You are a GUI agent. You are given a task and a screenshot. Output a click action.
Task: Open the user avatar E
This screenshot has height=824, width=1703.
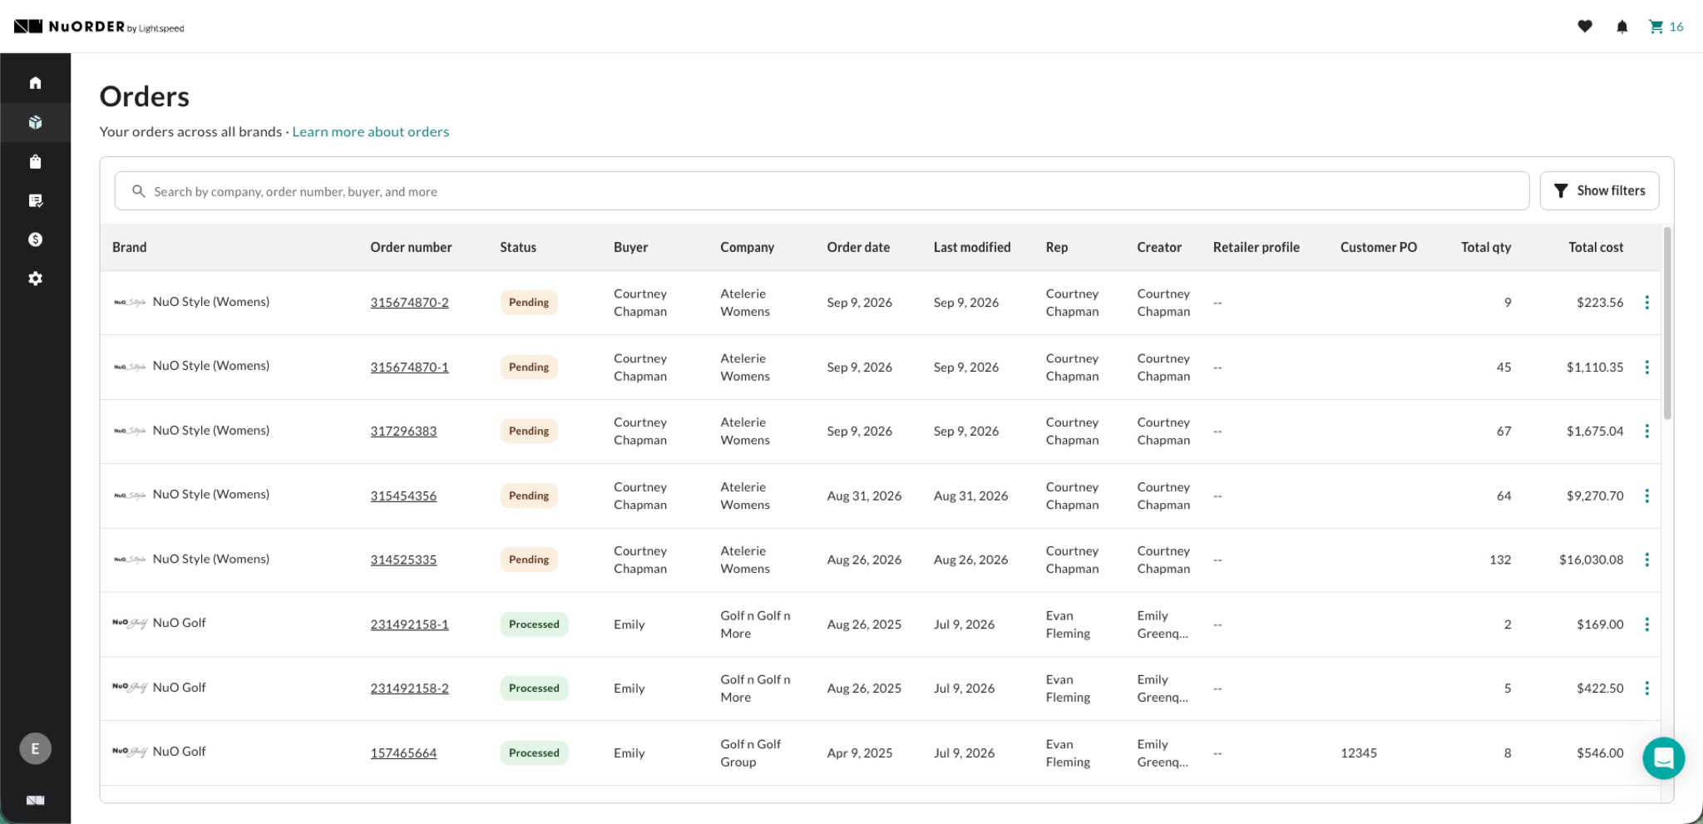tap(35, 748)
